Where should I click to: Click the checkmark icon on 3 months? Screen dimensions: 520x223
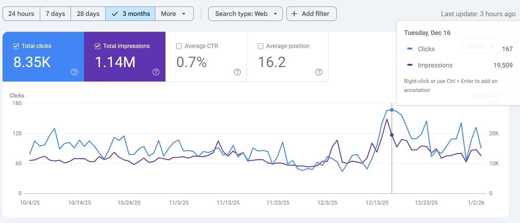tap(115, 13)
